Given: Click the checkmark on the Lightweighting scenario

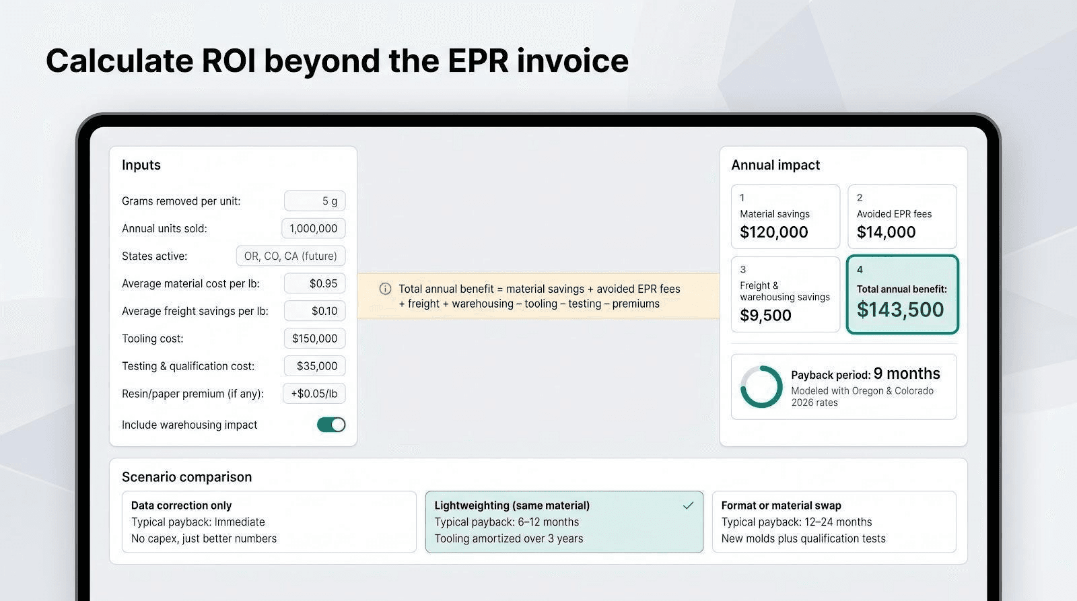Looking at the screenshot, I should pyautogui.click(x=688, y=505).
